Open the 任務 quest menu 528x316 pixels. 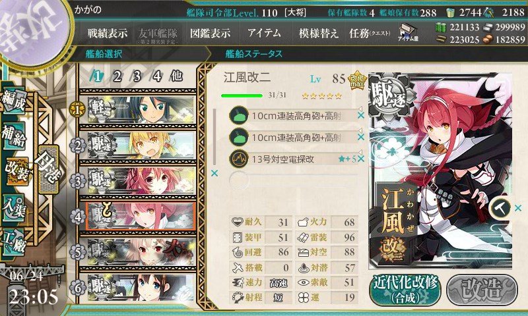pyautogui.click(x=370, y=33)
